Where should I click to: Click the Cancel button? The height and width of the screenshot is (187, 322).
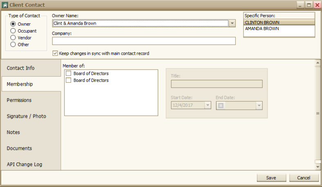coord(304,178)
